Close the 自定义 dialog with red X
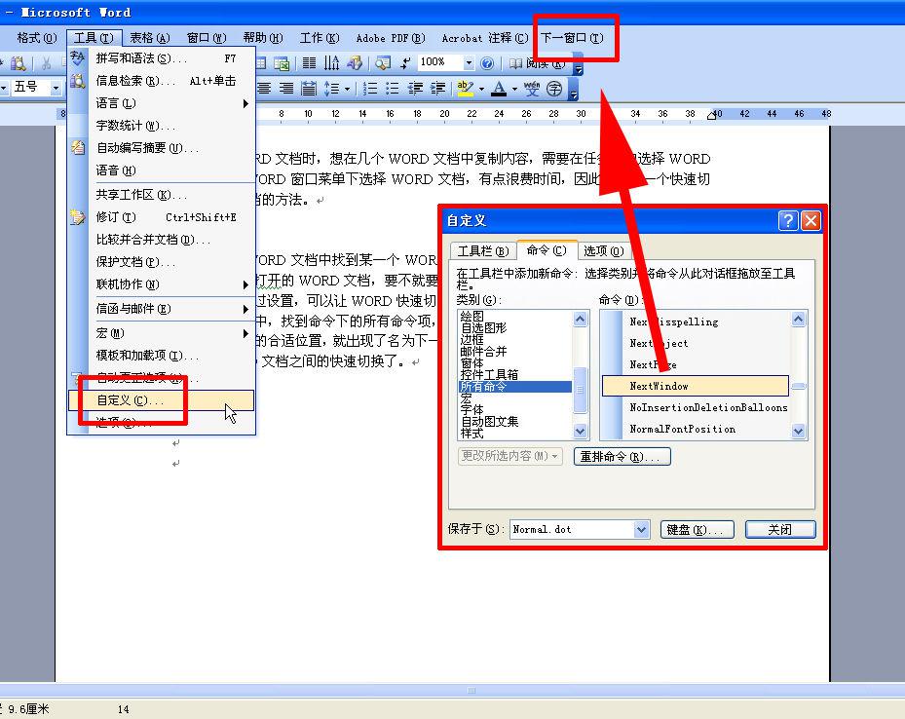 [x=811, y=220]
